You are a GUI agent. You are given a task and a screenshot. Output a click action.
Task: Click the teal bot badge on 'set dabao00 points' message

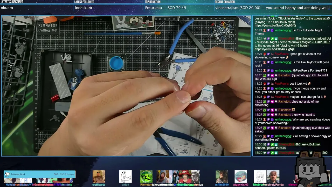276,144
